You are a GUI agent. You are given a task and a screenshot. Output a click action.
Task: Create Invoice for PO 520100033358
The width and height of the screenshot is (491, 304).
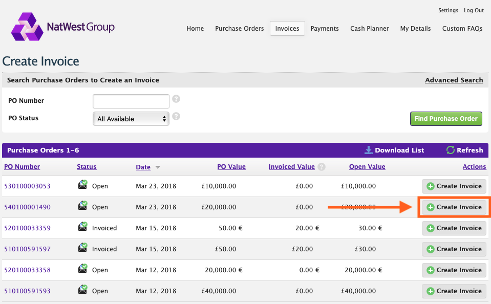[x=454, y=270]
